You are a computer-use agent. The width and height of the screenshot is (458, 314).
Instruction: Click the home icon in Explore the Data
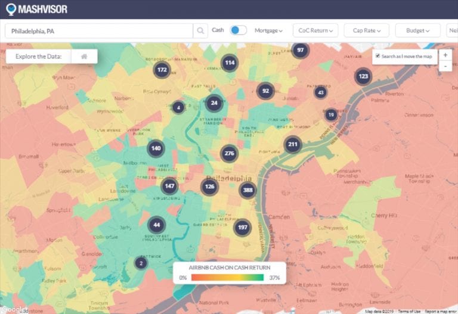[x=85, y=57]
